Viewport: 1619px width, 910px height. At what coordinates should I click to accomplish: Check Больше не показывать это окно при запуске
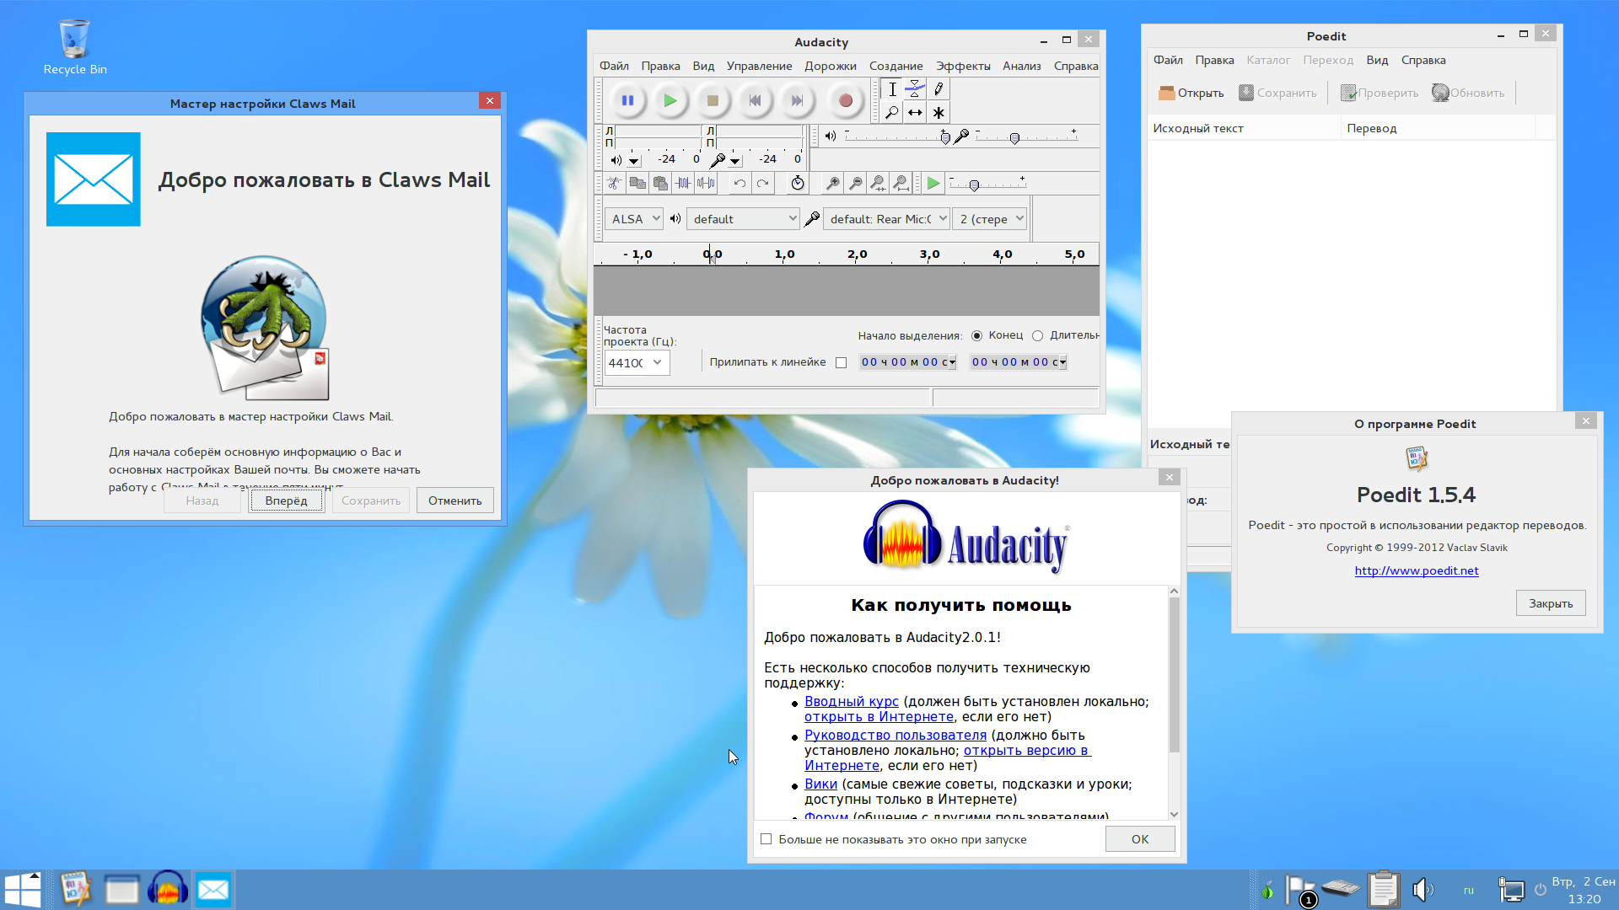tap(766, 839)
